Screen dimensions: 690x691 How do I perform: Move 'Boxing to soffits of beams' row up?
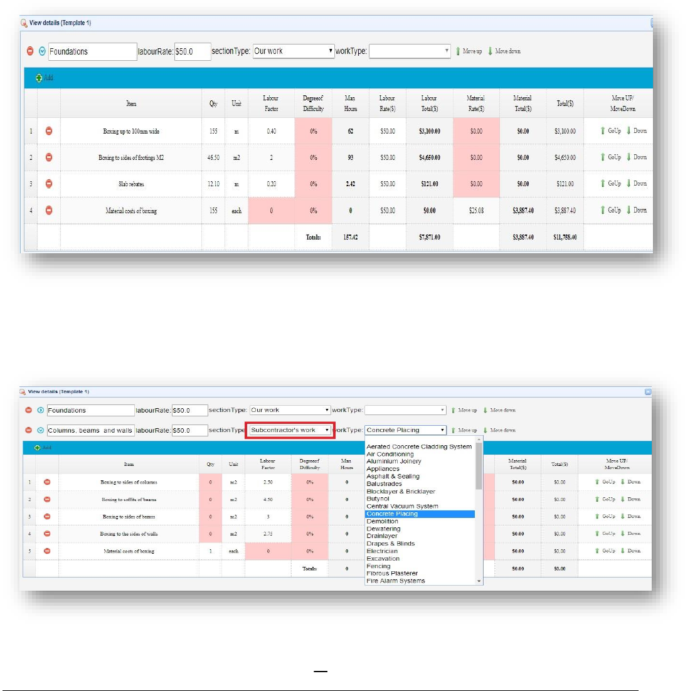[605, 499]
